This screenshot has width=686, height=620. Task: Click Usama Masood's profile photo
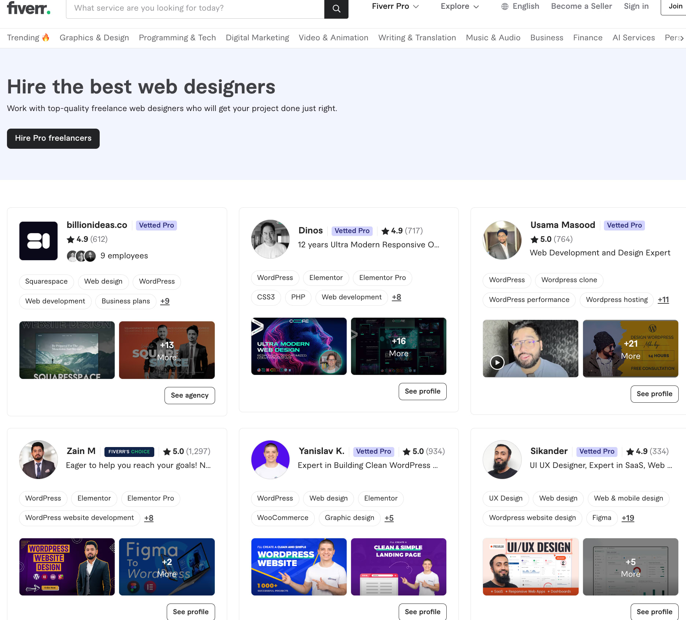coord(502,240)
